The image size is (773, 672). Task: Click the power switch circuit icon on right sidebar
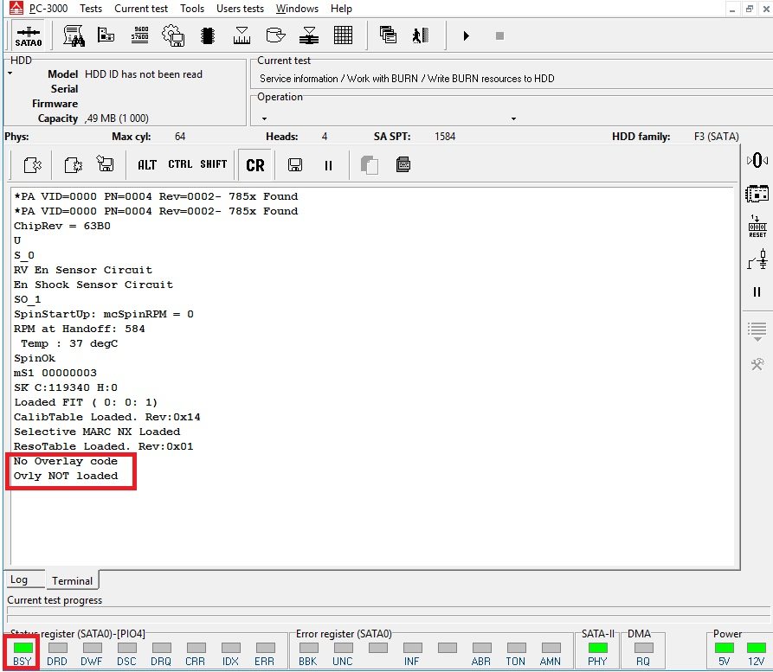[757, 259]
